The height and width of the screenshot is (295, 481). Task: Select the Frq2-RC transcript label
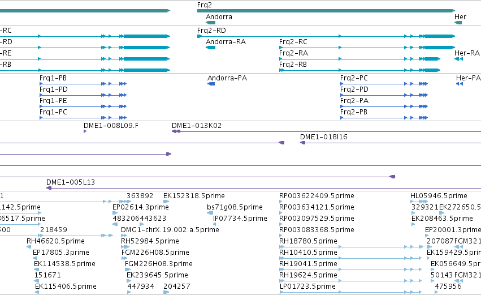(x=293, y=42)
